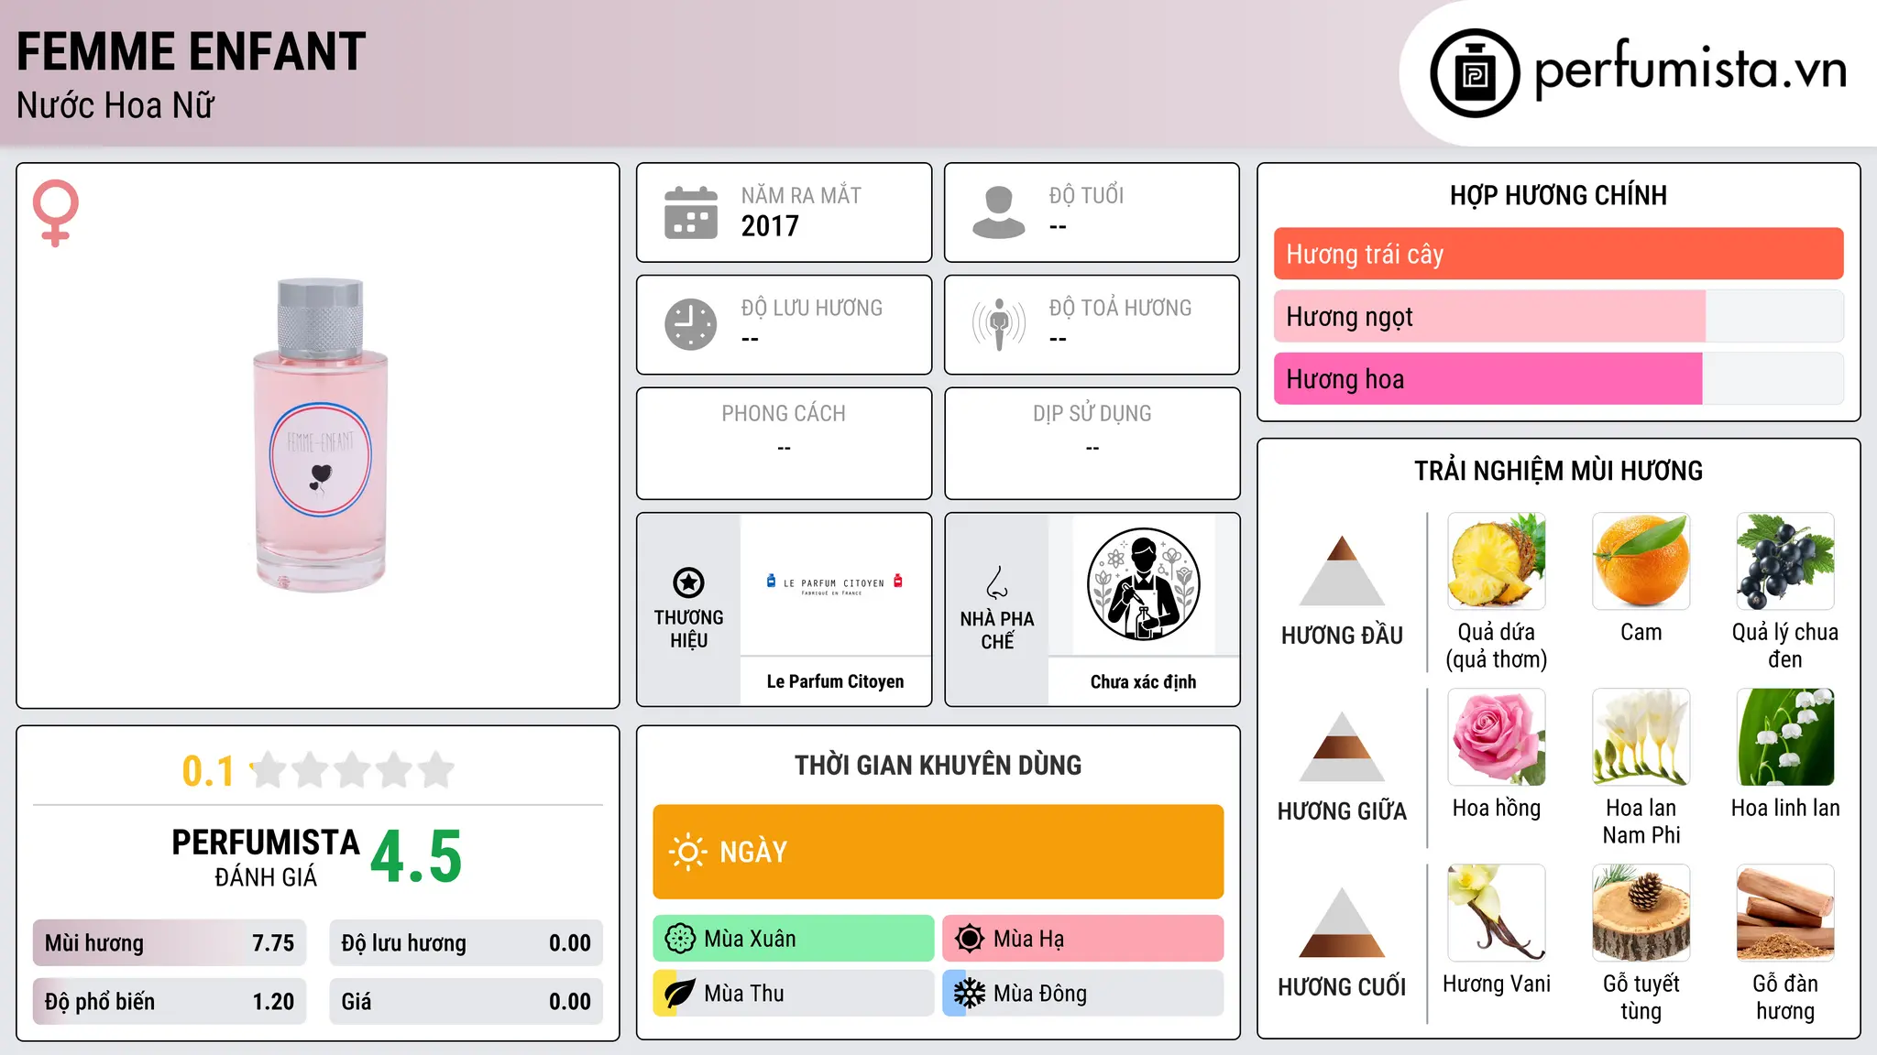Click the Le Parfum Citoyen brand name

pyautogui.click(x=835, y=681)
